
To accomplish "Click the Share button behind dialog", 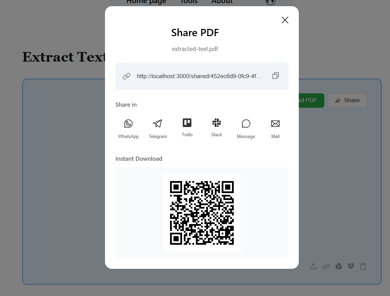I will click(x=347, y=101).
